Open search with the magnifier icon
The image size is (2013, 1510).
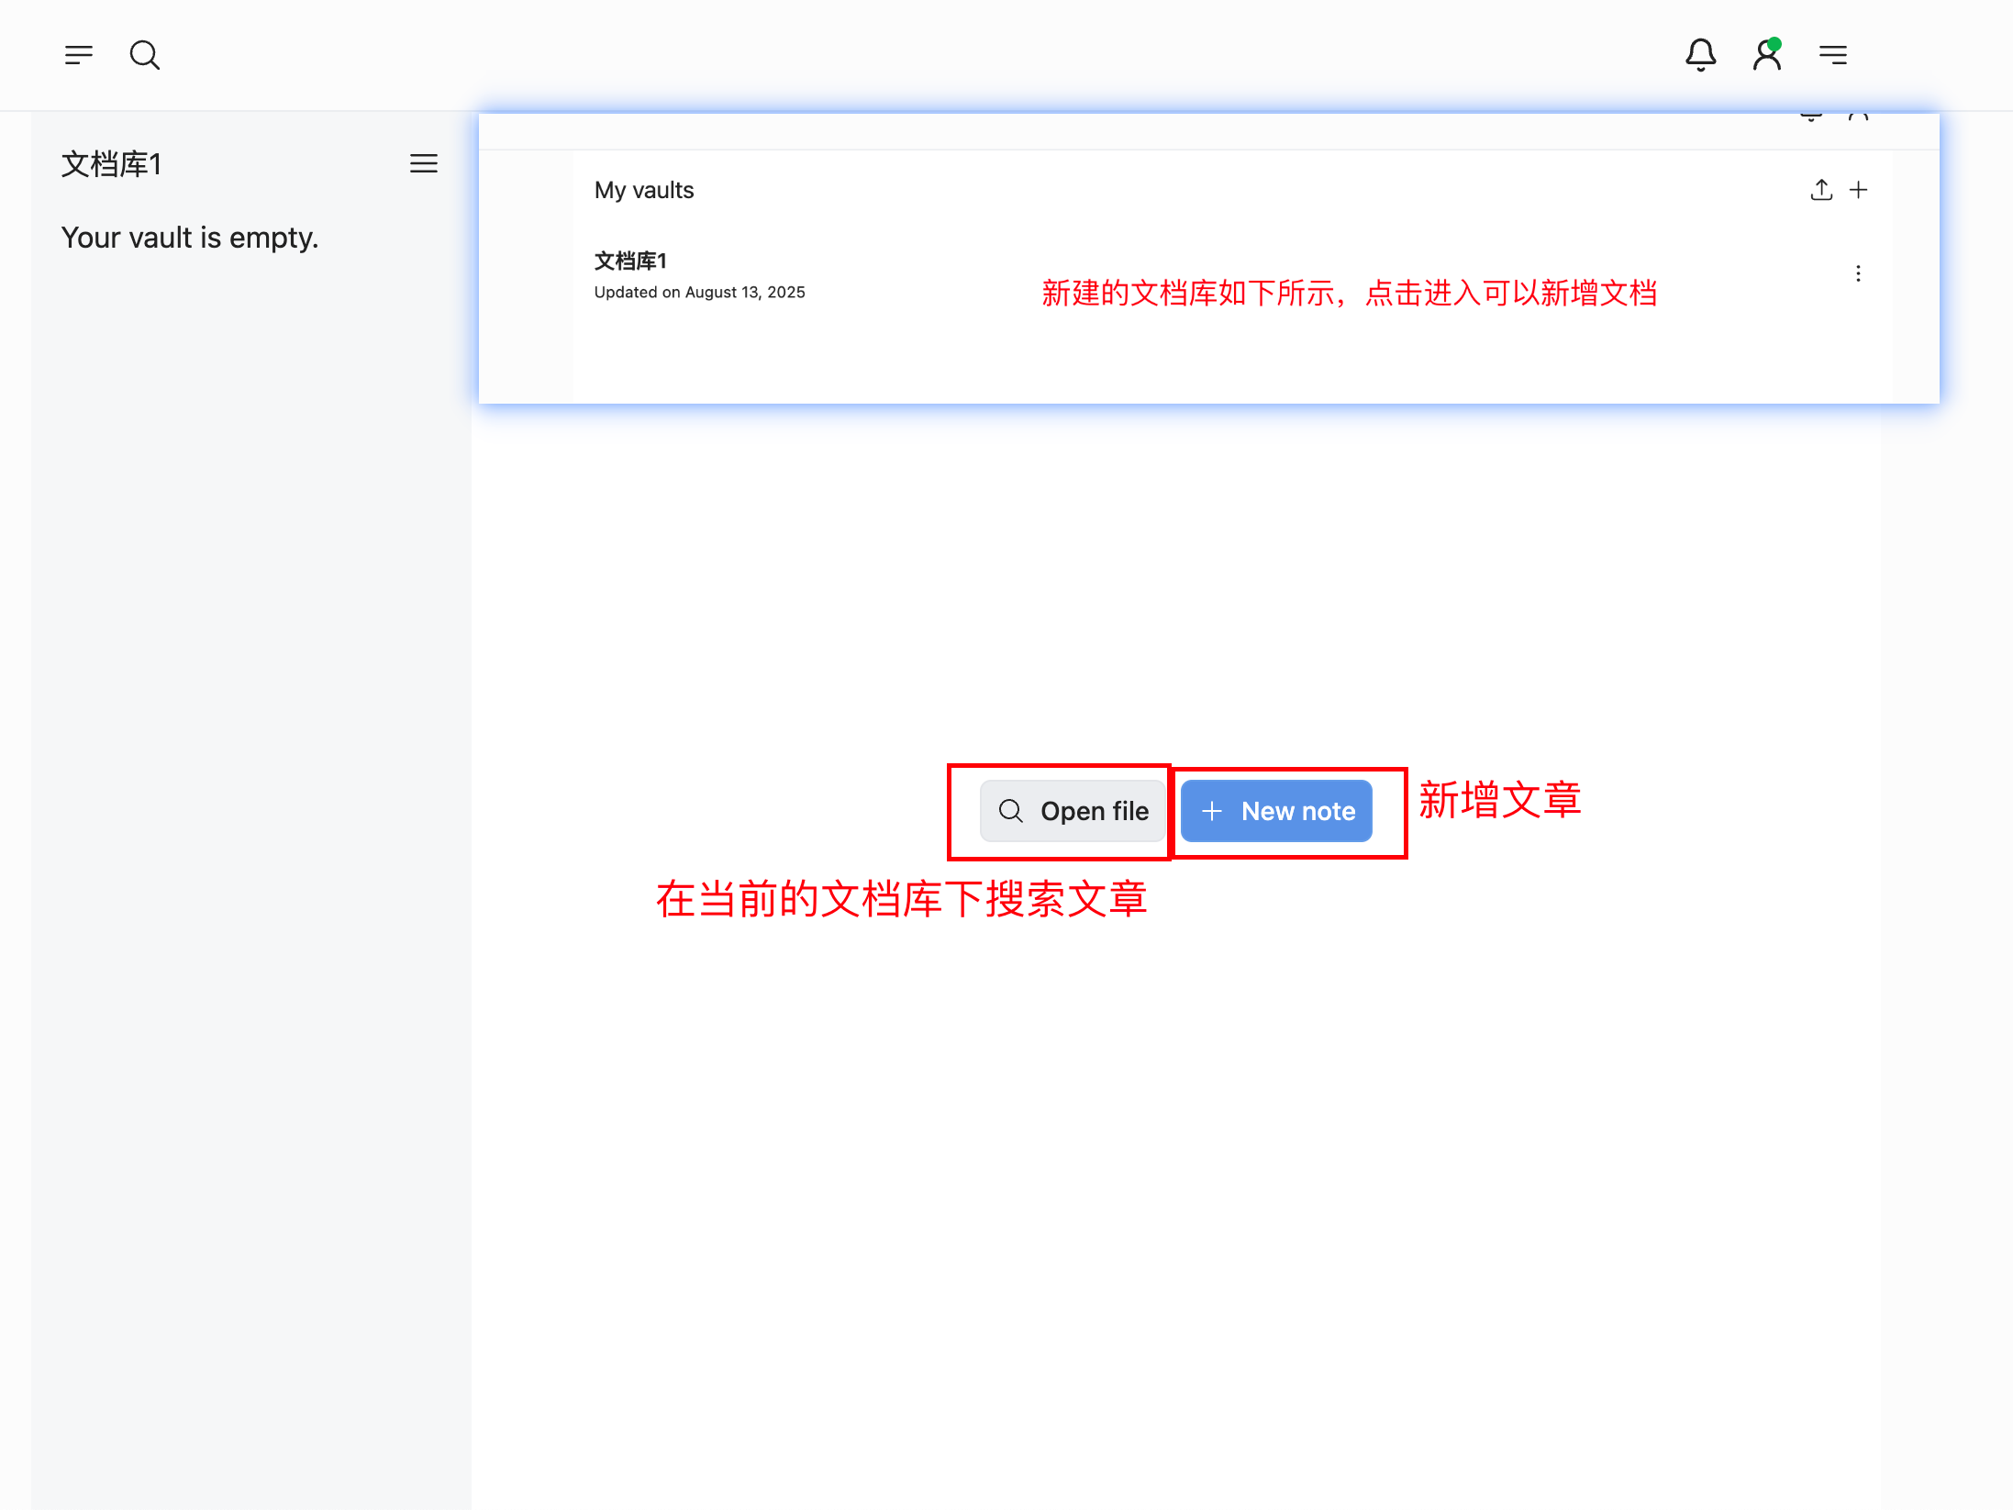145,55
